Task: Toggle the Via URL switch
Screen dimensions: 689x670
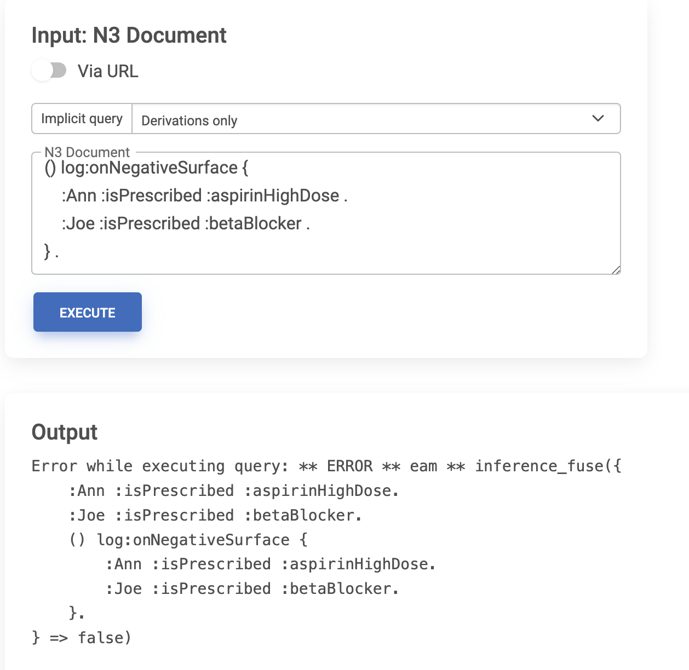Action: coord(49,71)
